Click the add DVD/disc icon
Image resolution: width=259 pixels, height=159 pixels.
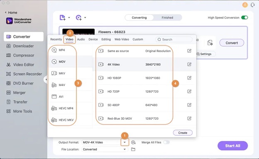tap(78, 17)
